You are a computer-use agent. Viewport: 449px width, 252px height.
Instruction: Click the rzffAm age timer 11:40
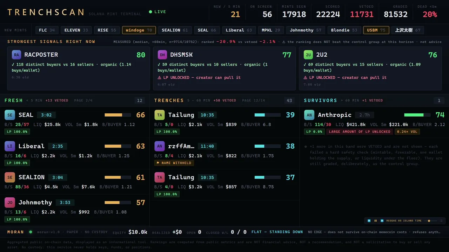(207, 146)
